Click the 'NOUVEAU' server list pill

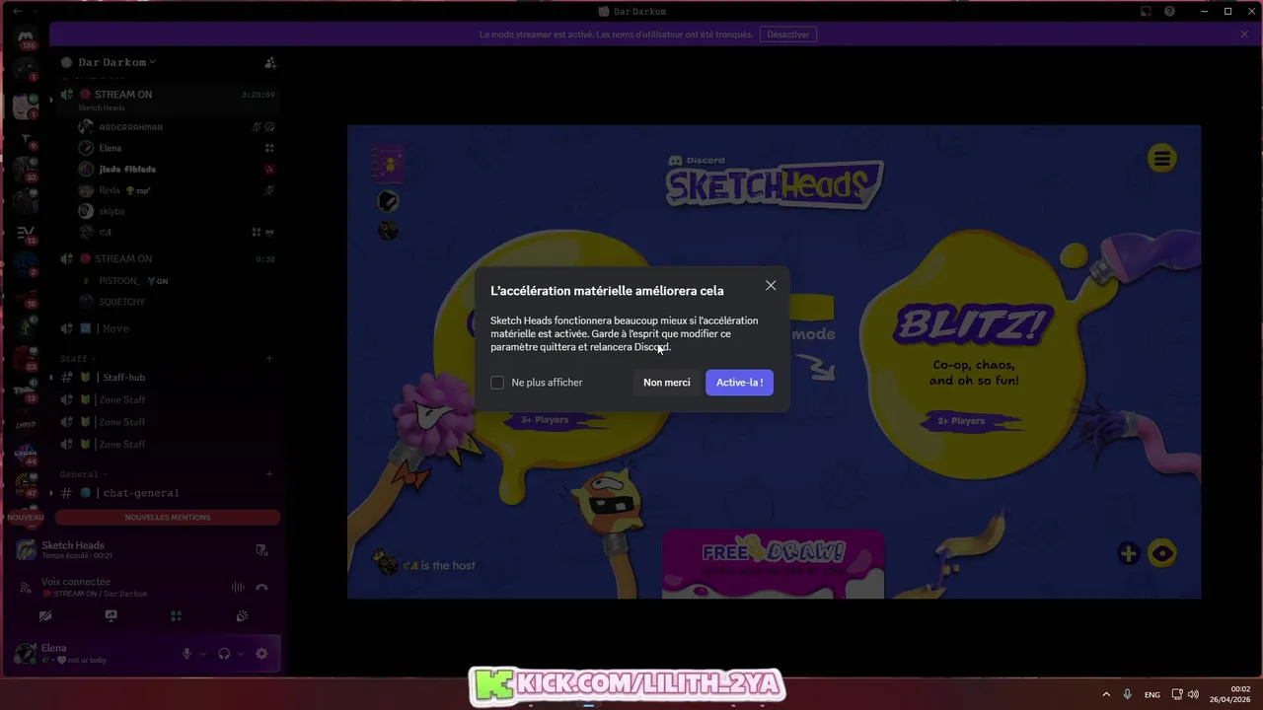pyautogui.click(x=26, y=518)
